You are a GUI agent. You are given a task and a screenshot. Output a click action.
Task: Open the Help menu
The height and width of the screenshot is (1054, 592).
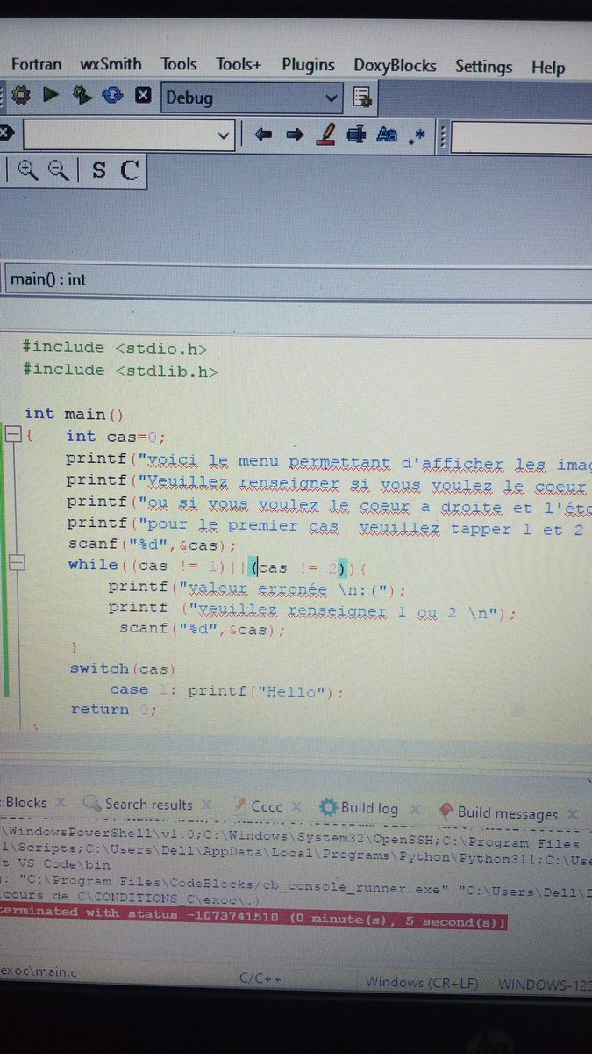pos(548,68)
